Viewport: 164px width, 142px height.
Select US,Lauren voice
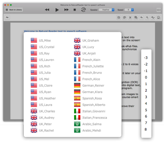[x=43, y=60]
